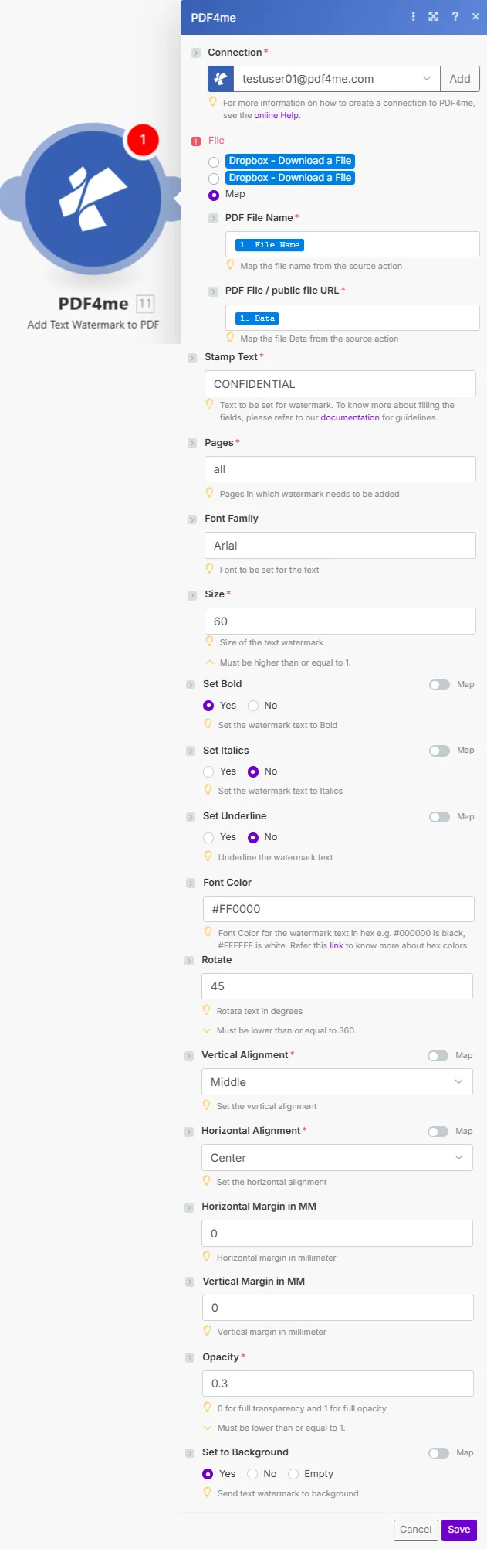This screenshot has width=487, height=1549.
Task: Click the Save button
Action: 459,1530
